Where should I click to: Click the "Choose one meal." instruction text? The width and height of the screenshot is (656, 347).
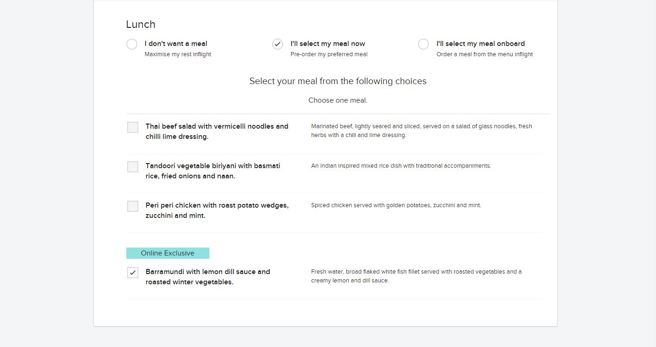click(x=338, y=100)
